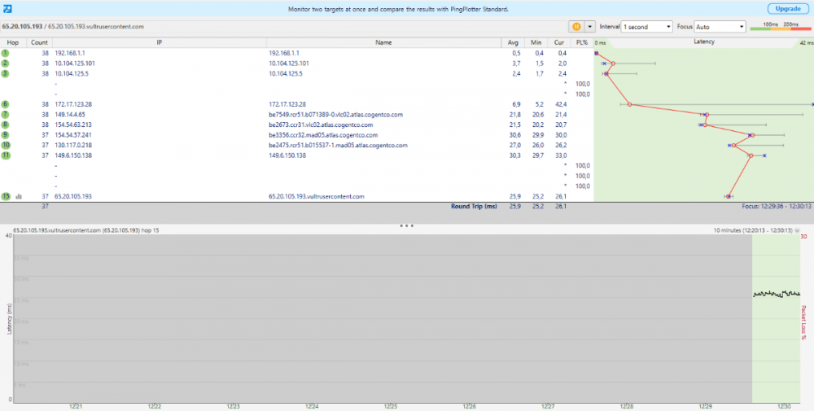Pause the trace with the orange button
814x411 pixels.
(576, 27)
